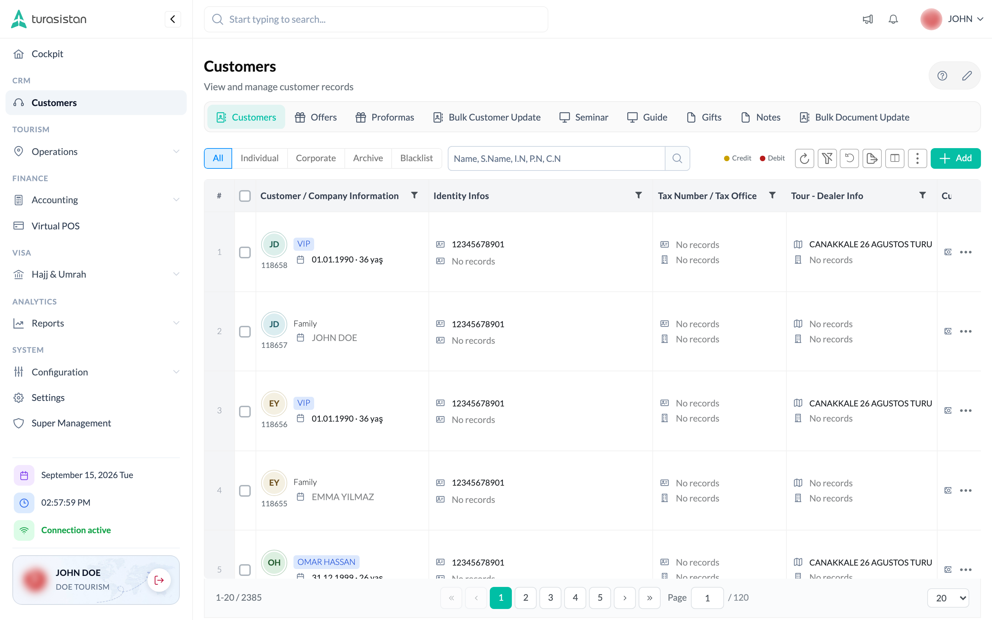Open Bulk Customer Update tab
The image size is (992, 620).
[487, 117]
